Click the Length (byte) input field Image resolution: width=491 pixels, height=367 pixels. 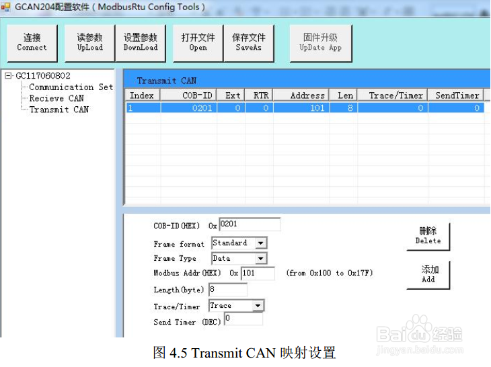point(228,290)
